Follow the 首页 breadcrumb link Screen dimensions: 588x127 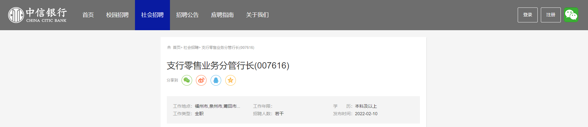(177, 48)
